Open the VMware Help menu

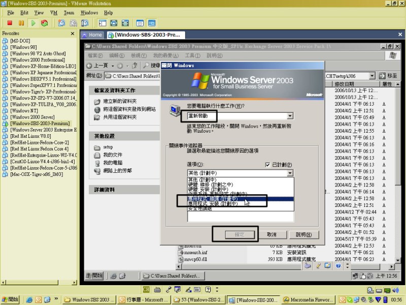pyautogui.click(x=108, y=13)
